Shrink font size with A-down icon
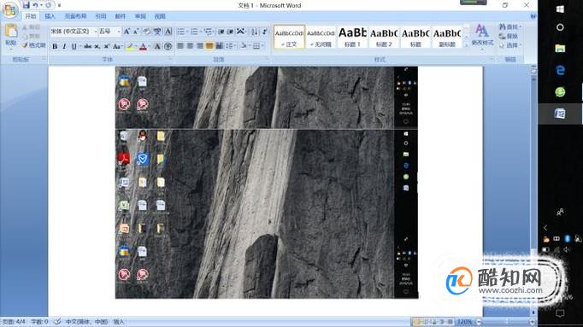The width and height of the screenshot is (583, 327). click(136, 32)
